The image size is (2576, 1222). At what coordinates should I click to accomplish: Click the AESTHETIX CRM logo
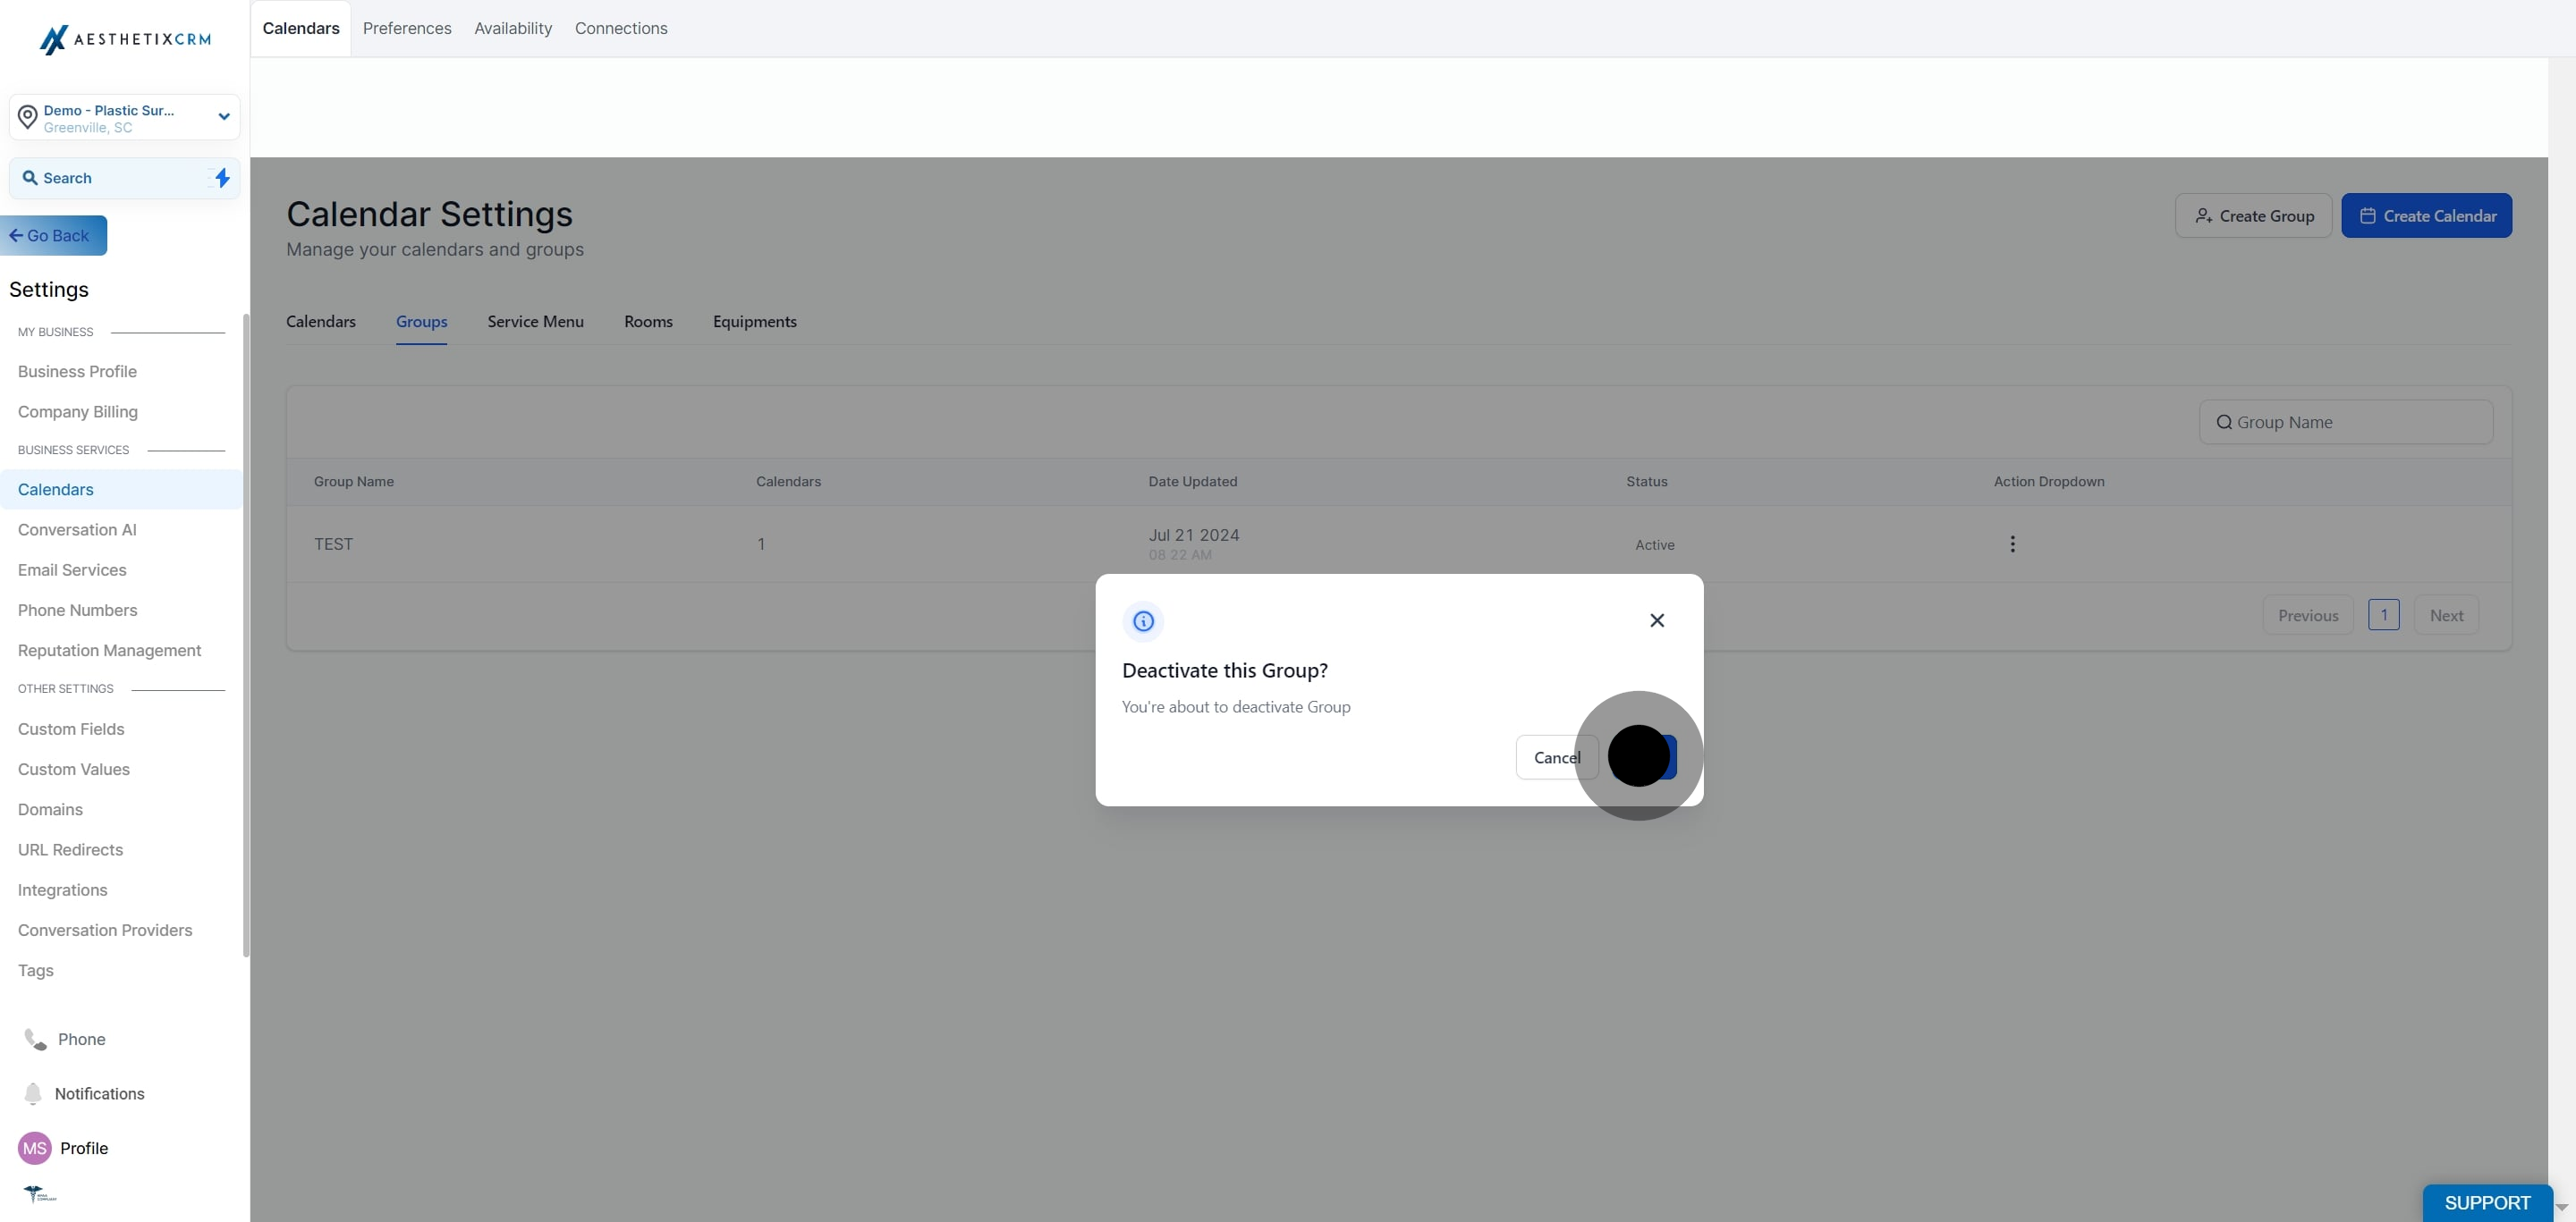[x=123, y=39]
